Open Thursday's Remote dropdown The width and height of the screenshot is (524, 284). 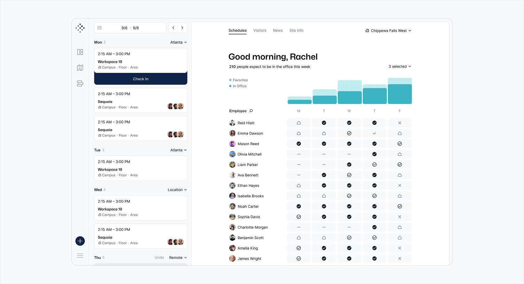click(x=178, y=258)
